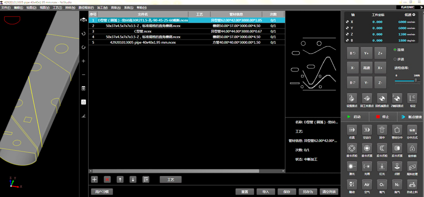Expand the 分中方式 centering mode options
Screen dimensions: 424x197
point(412,130)
